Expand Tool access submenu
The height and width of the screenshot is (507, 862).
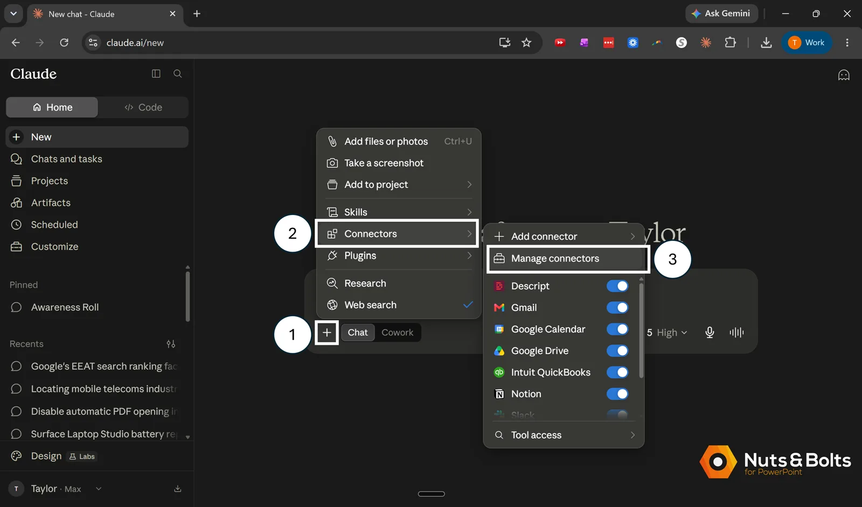[x=564, y=435]
